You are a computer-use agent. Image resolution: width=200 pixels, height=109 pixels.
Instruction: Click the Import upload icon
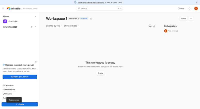click(x=4, y=98)
